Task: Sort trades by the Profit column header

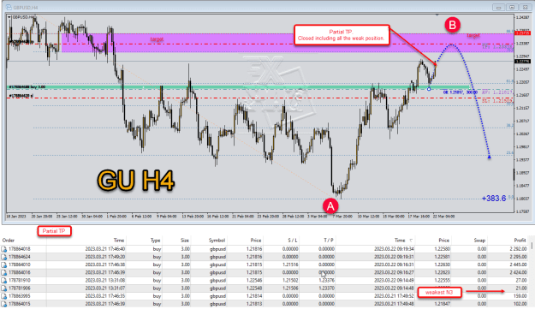Action: (520, 241)
